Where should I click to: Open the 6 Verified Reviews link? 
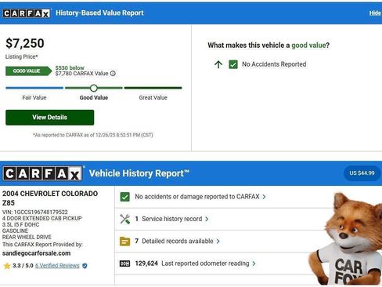point(57,266)
